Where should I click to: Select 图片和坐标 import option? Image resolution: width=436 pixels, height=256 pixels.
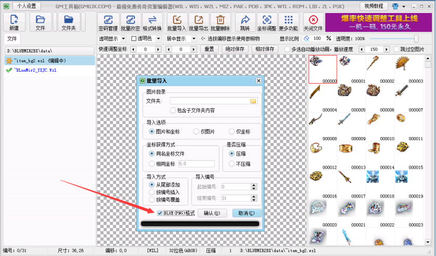click(x=152, y=131)
